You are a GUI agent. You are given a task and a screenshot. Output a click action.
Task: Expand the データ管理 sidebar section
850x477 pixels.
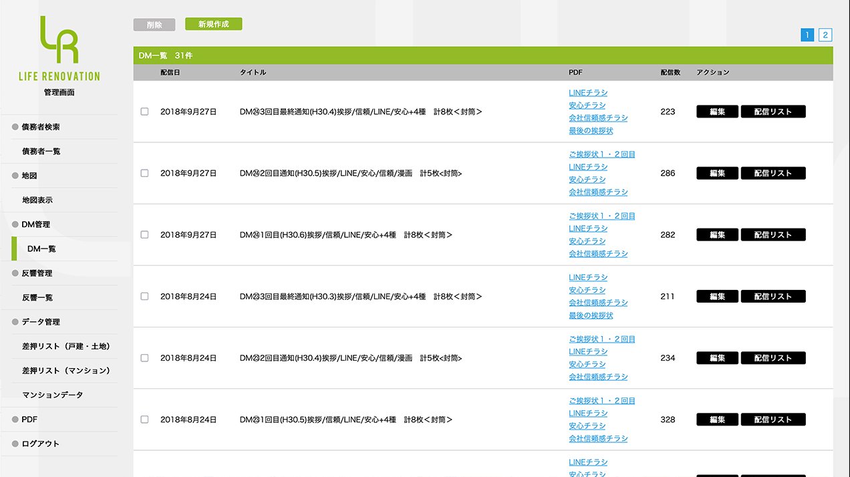point(41,322)
